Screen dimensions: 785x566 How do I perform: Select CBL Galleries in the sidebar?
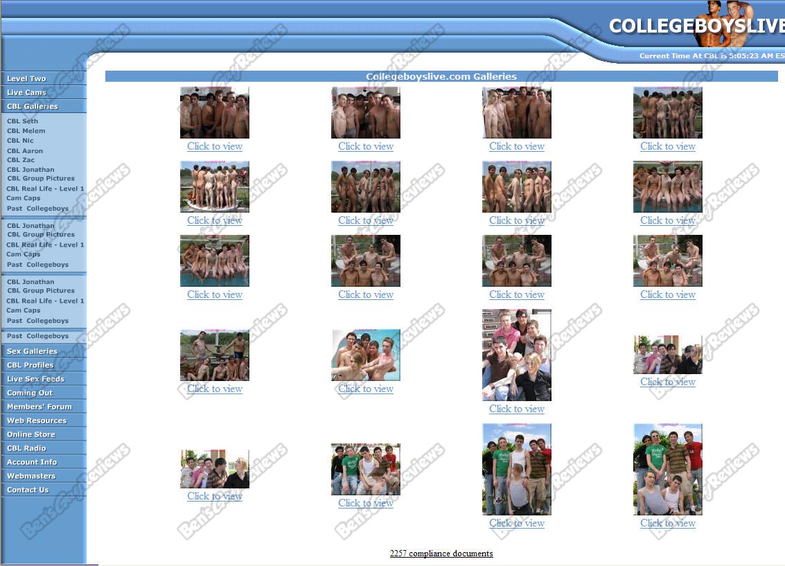click(33, 107)
